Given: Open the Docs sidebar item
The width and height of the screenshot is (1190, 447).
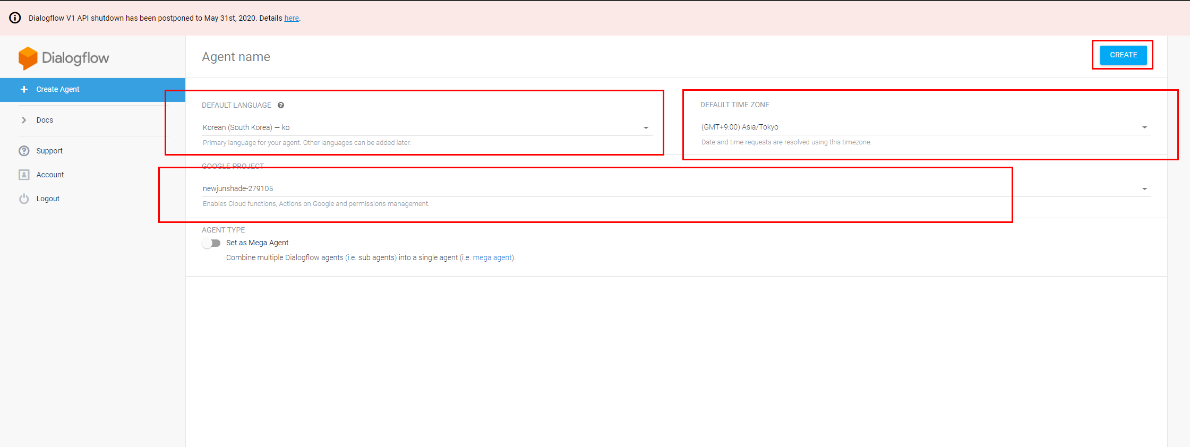Looking at the screenshot, I should (x=45, y=120).
